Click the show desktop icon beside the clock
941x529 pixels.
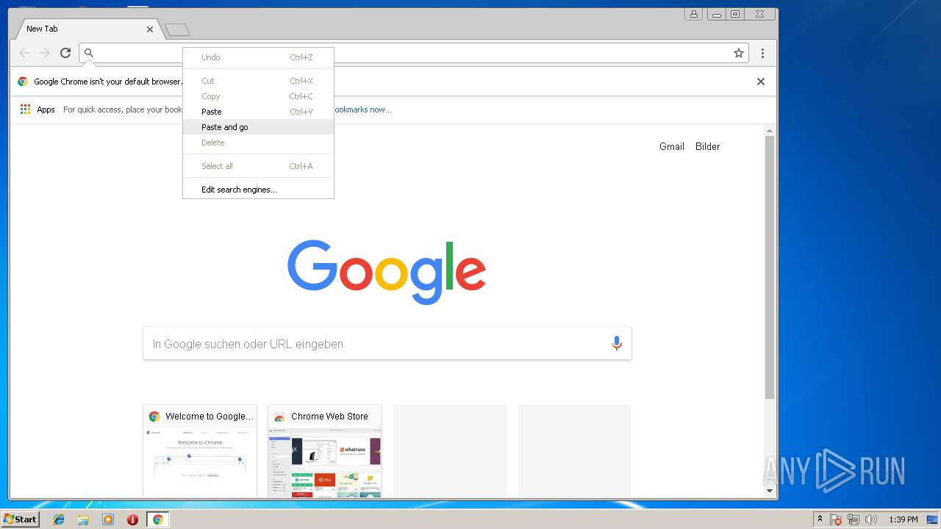coord(932,519)
